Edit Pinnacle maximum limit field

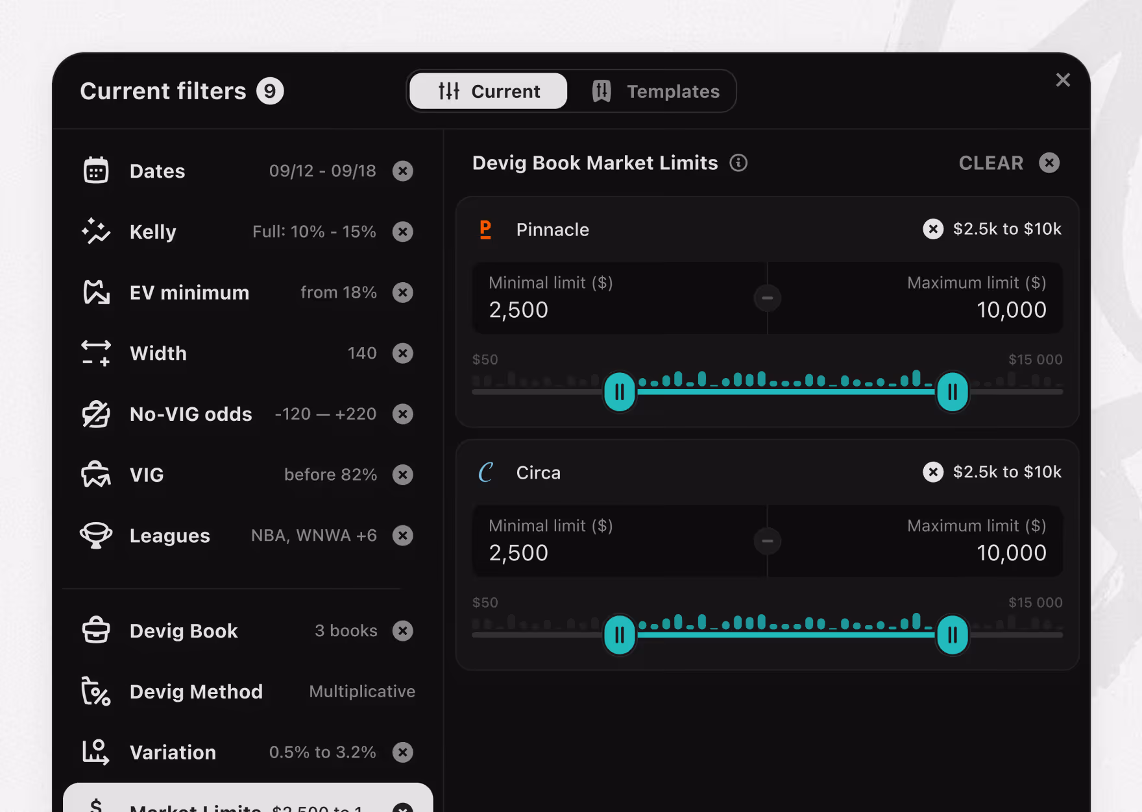(x=916, y=298)
